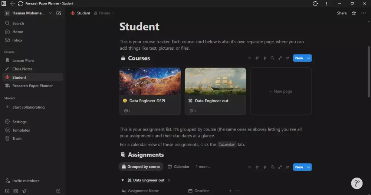
Task: Add a property with plus icon
Action: coord(230,191)
